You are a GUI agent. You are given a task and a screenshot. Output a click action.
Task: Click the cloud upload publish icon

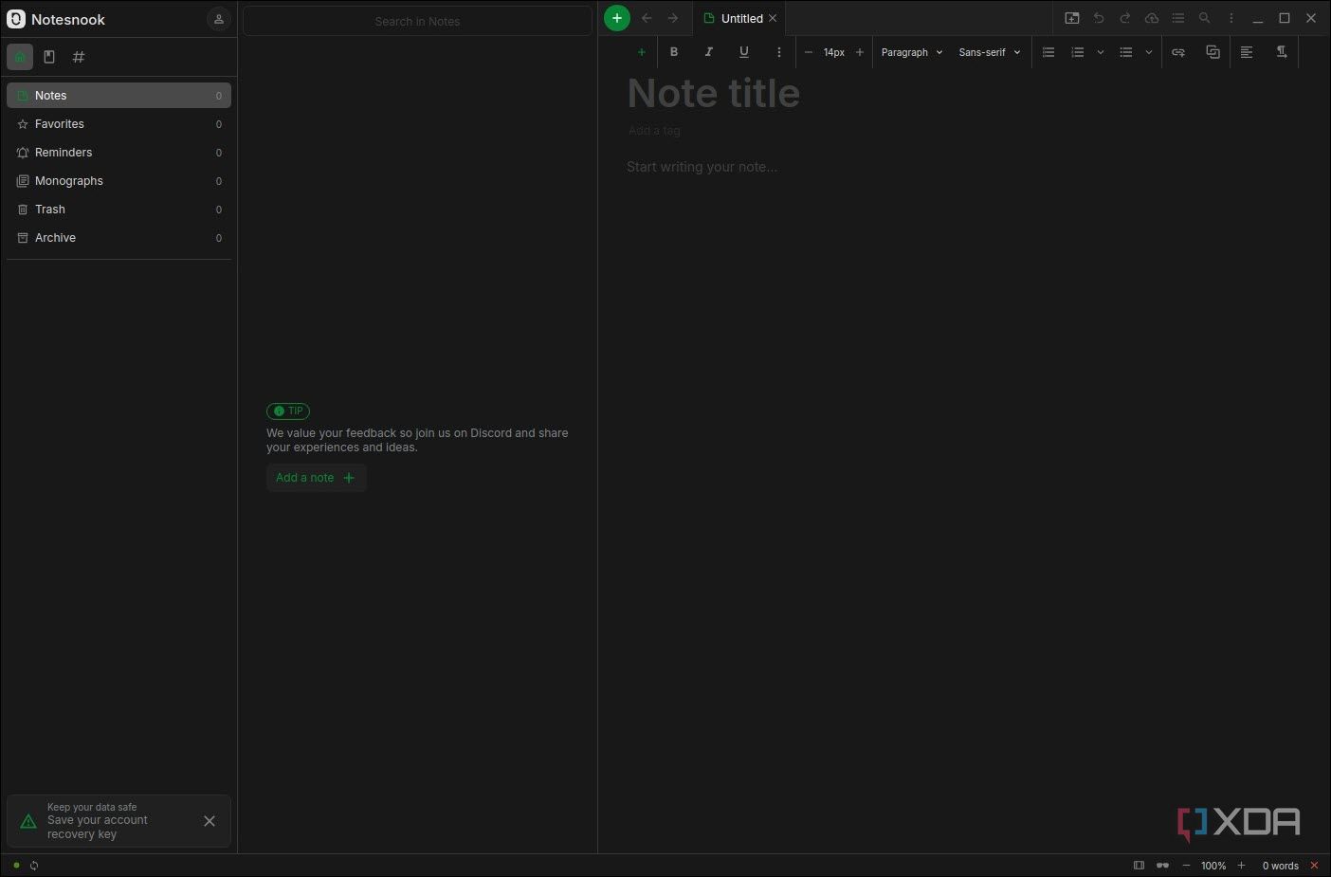pos(1152,18)
